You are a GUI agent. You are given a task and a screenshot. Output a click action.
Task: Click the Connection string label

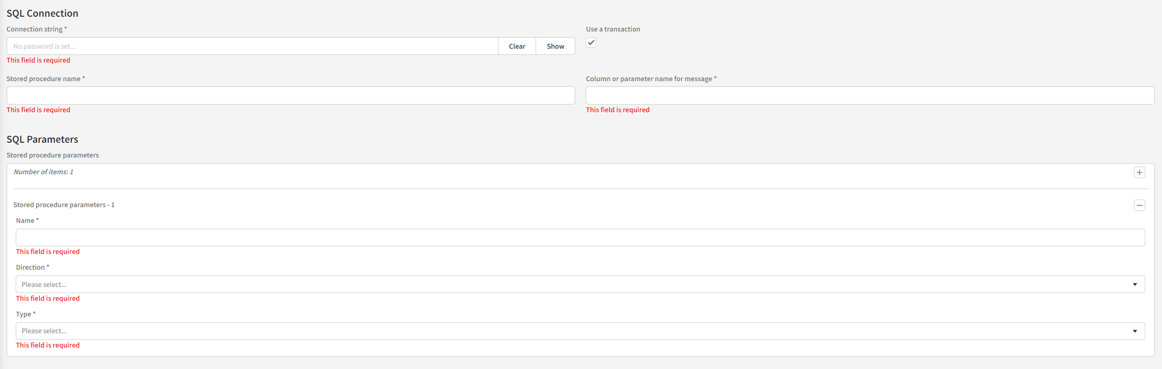[x=34, y=29]
